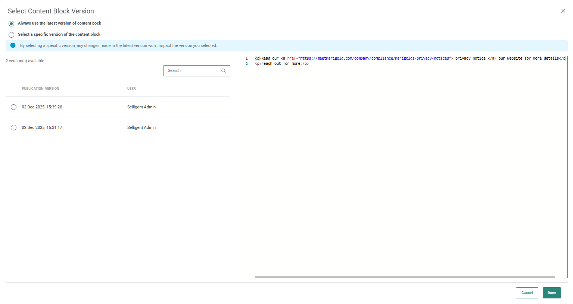Click 'Selligent Admin' in the 15:31:17 row
The height and width of the screenshot is (304, 573).
point(141,128)
